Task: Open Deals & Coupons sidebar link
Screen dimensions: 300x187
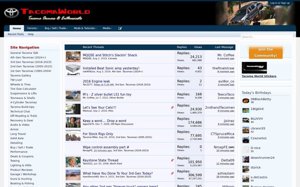Action: click(x=22, y=156)
